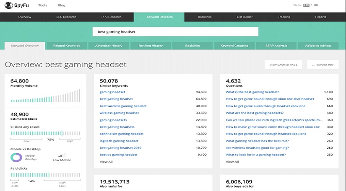Open 'What gaming headset has the best mic?'
This screenshot has width=346, height=191.
pyautogui.click(x=257, y=141)
